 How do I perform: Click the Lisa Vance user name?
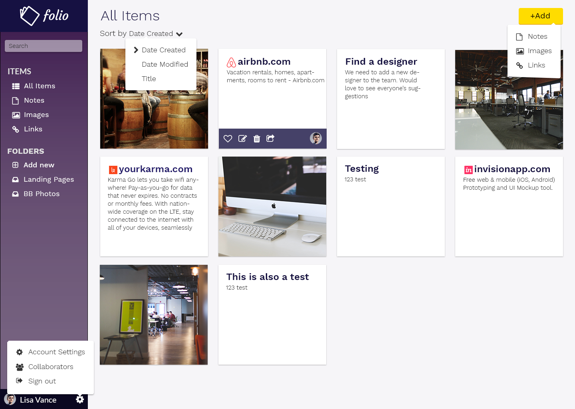(38, 400)
